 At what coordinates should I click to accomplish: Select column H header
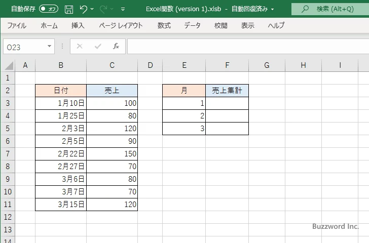click(x=303, y=65)
